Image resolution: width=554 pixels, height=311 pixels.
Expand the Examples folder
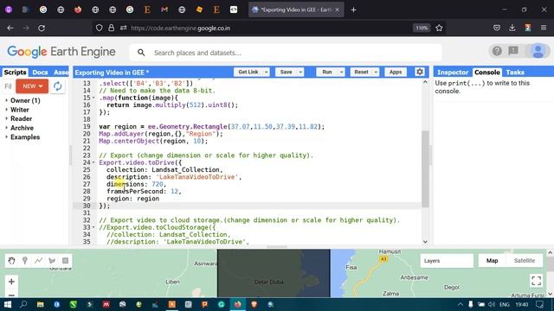coord(7,137)
